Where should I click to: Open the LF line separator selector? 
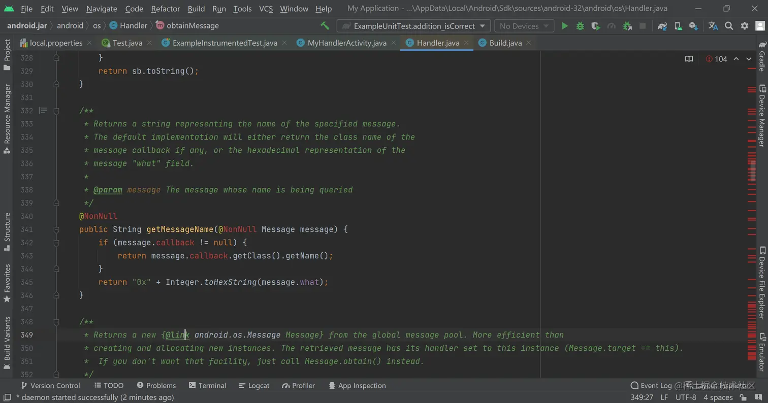[x=664, y=397]
